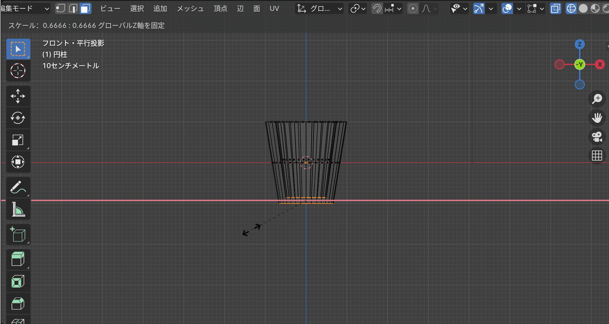609x324 pixels.
Task: Enable vertex select mode
Action: (60, 9)
